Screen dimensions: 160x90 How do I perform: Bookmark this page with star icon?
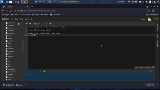[x=148, y=11]
